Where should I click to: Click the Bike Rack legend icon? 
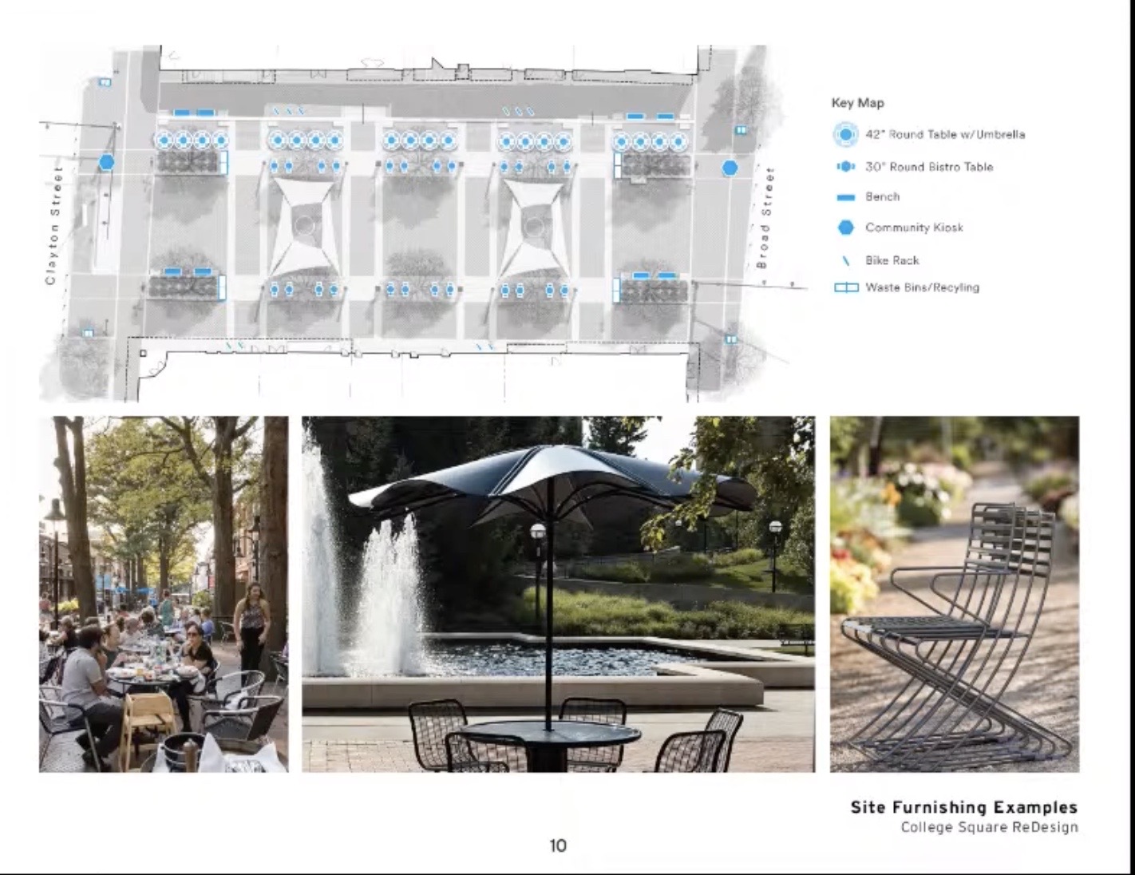click(846, 261)
